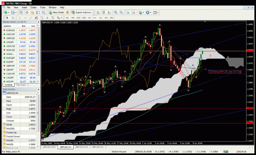This screenshot has height=155, width=256.
Task: Toggle the Data Window crosshair-circle icon
Action: point(27,12)
